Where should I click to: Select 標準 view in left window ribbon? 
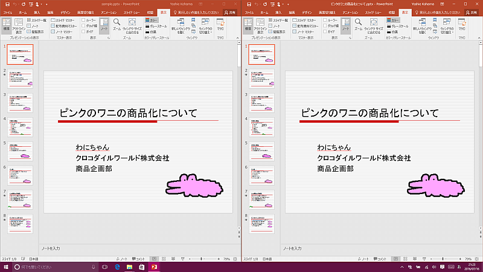pyautogui.click(x=7, y=25)
